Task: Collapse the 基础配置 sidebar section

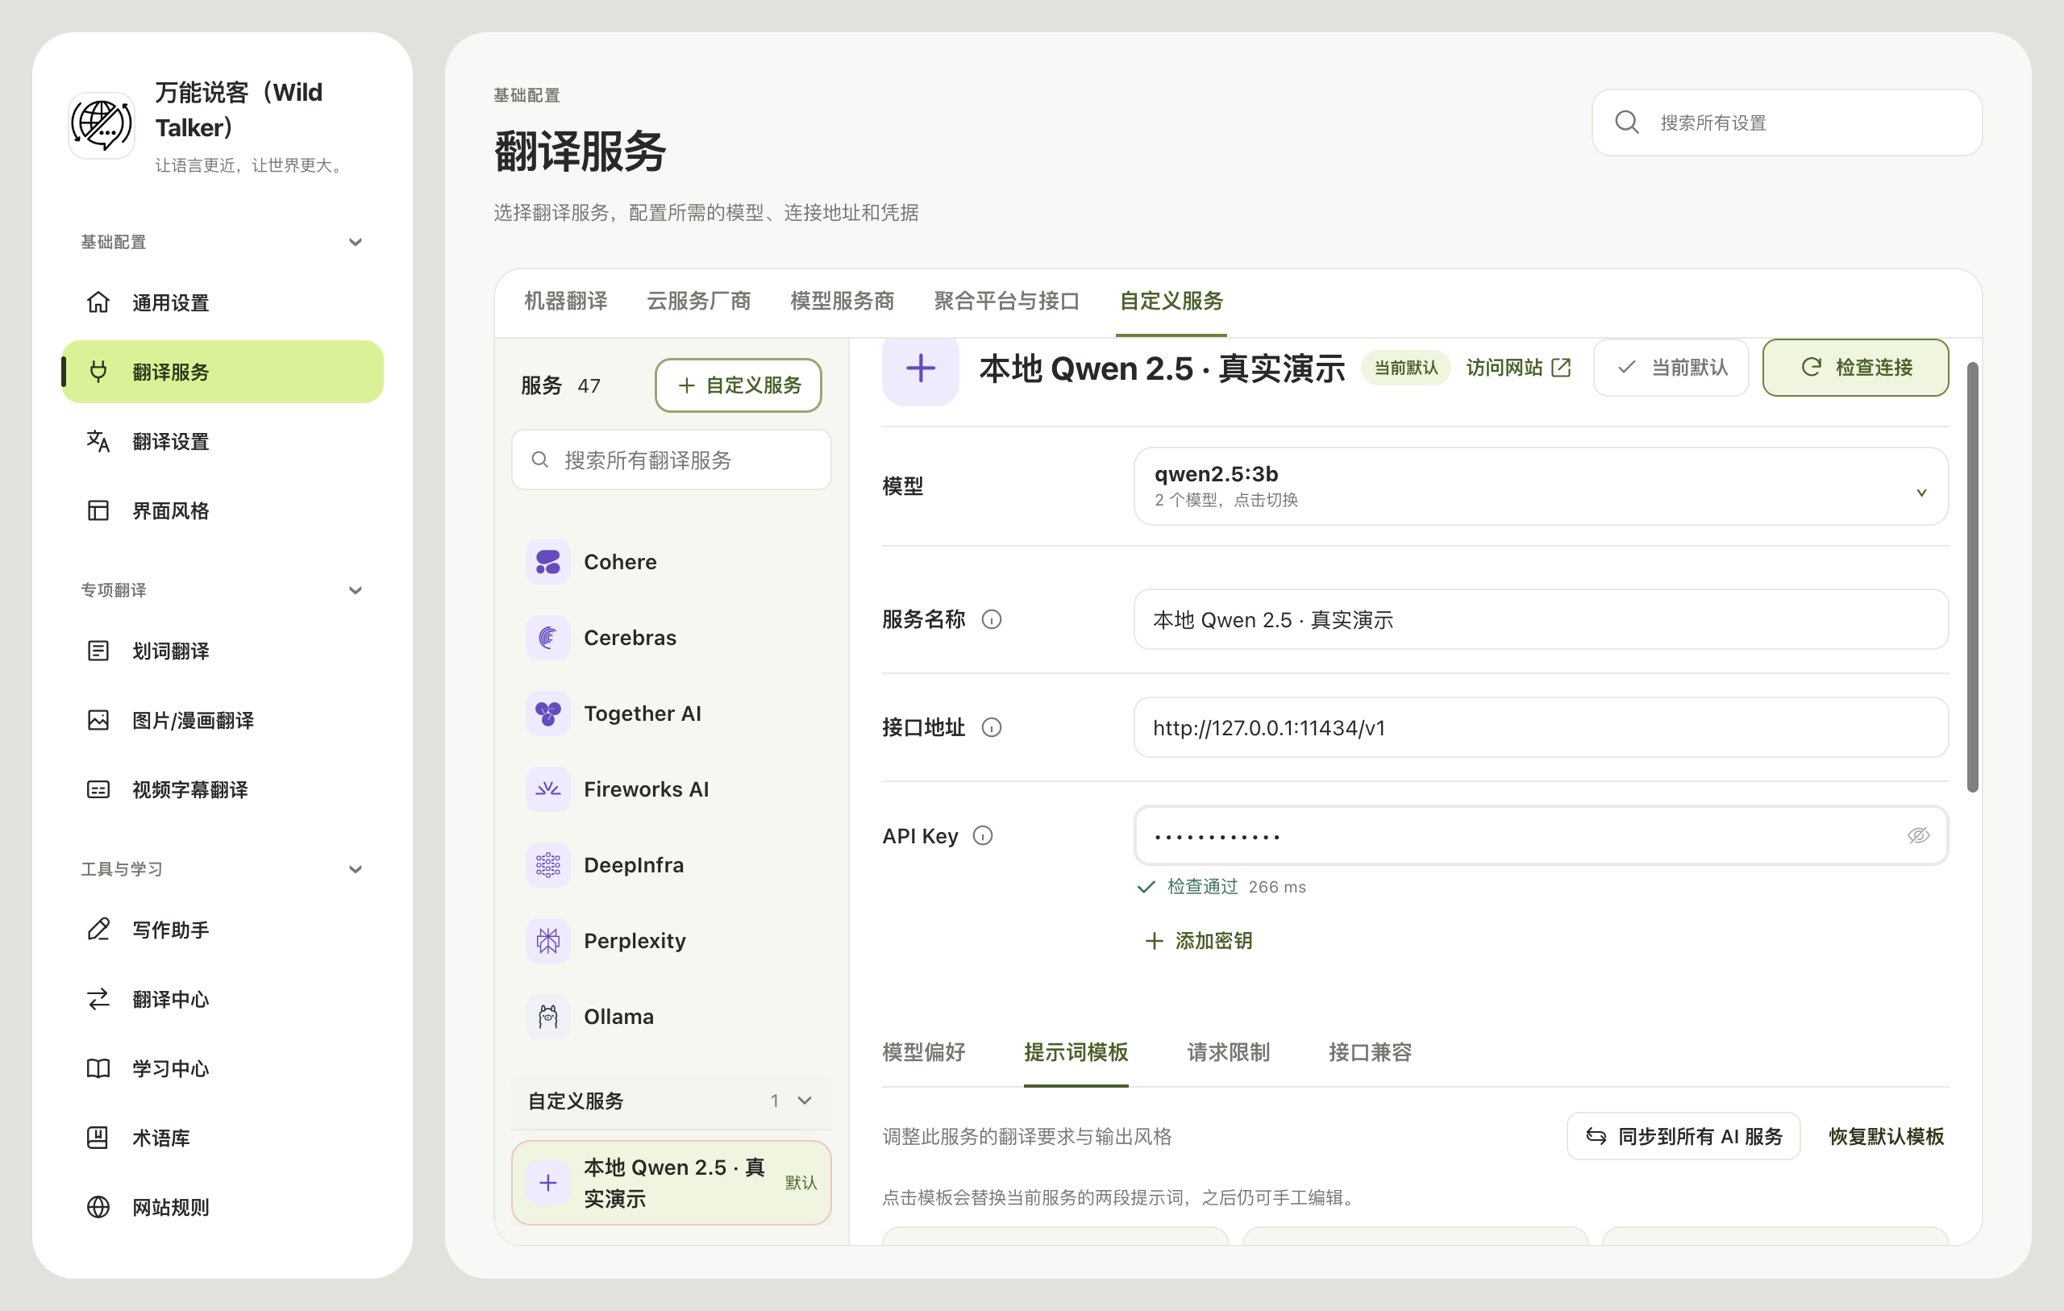Action: (355, 243)
